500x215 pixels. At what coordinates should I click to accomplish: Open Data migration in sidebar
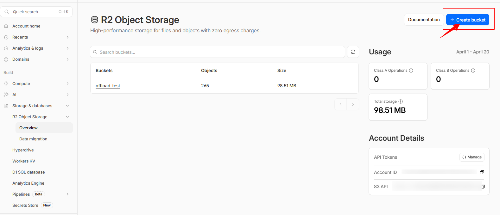(x=33, y=139)
